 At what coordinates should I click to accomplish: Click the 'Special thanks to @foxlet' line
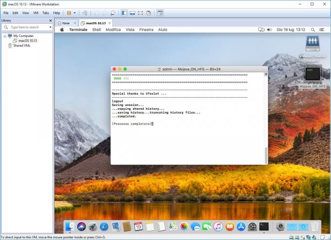139,94
